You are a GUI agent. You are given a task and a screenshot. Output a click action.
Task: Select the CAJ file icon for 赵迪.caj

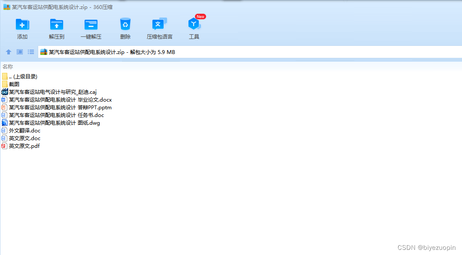pos(4,92)
